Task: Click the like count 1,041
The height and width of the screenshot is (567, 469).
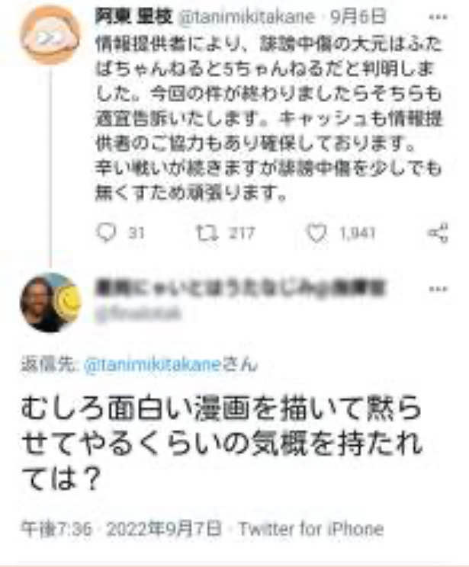Action: point(357,233)
